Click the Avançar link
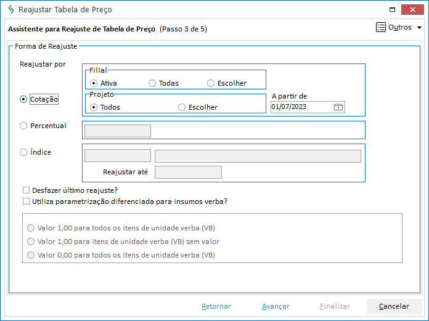 (276, 306)
